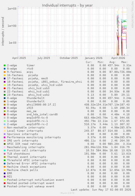Click the graph title Individual interrupts - by year

coord(67,5)
